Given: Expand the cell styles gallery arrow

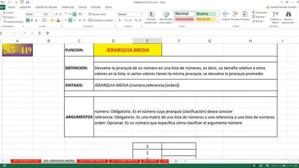Looking at the screenshot, I should (218, 21).
